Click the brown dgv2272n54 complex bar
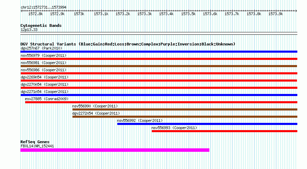The image size is (307, 169). point(185,117)
